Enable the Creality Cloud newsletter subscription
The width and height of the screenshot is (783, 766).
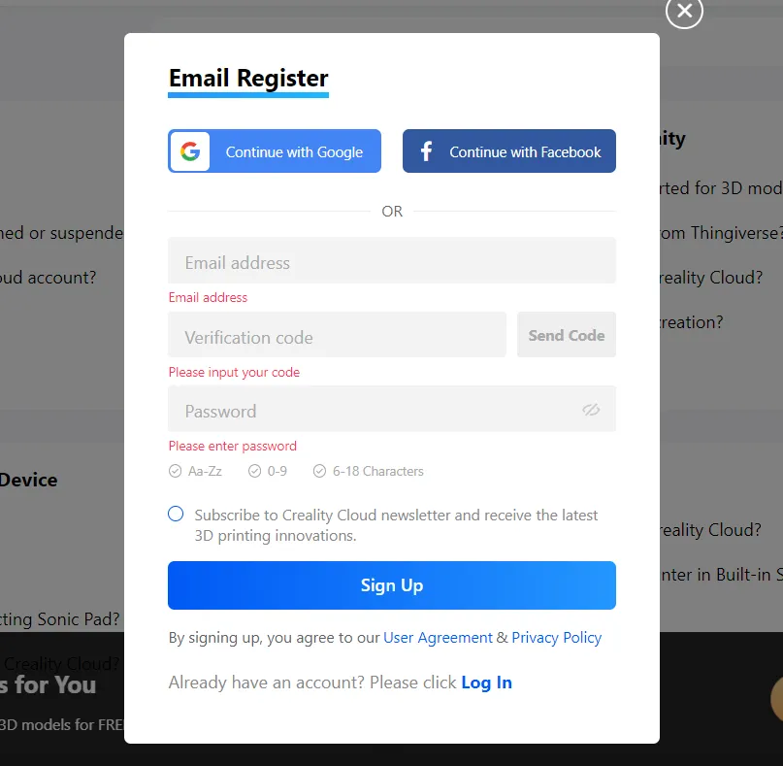(x=176, y=515)
